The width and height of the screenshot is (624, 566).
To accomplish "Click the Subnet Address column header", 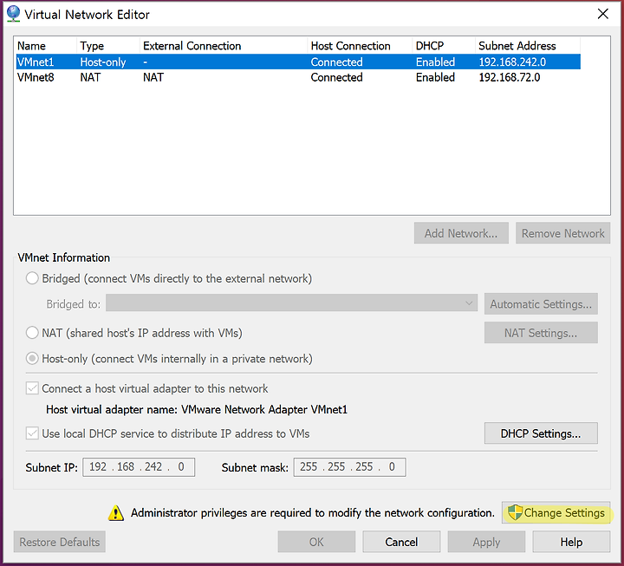I will coord(528,45).
